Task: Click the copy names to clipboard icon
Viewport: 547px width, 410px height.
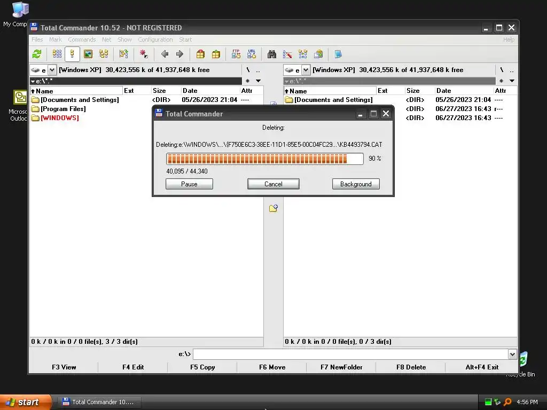Action: point(318,54)
